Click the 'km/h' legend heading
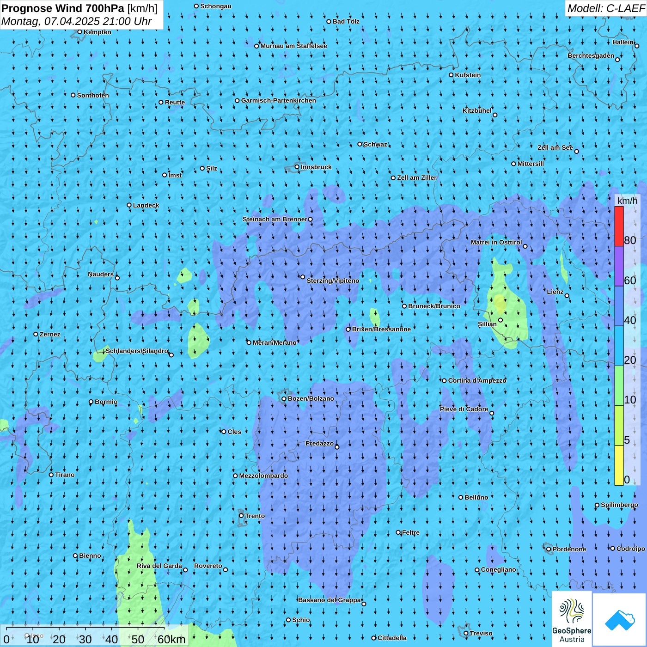The width and height of the screenshot is (647, 647). [627, 201]
